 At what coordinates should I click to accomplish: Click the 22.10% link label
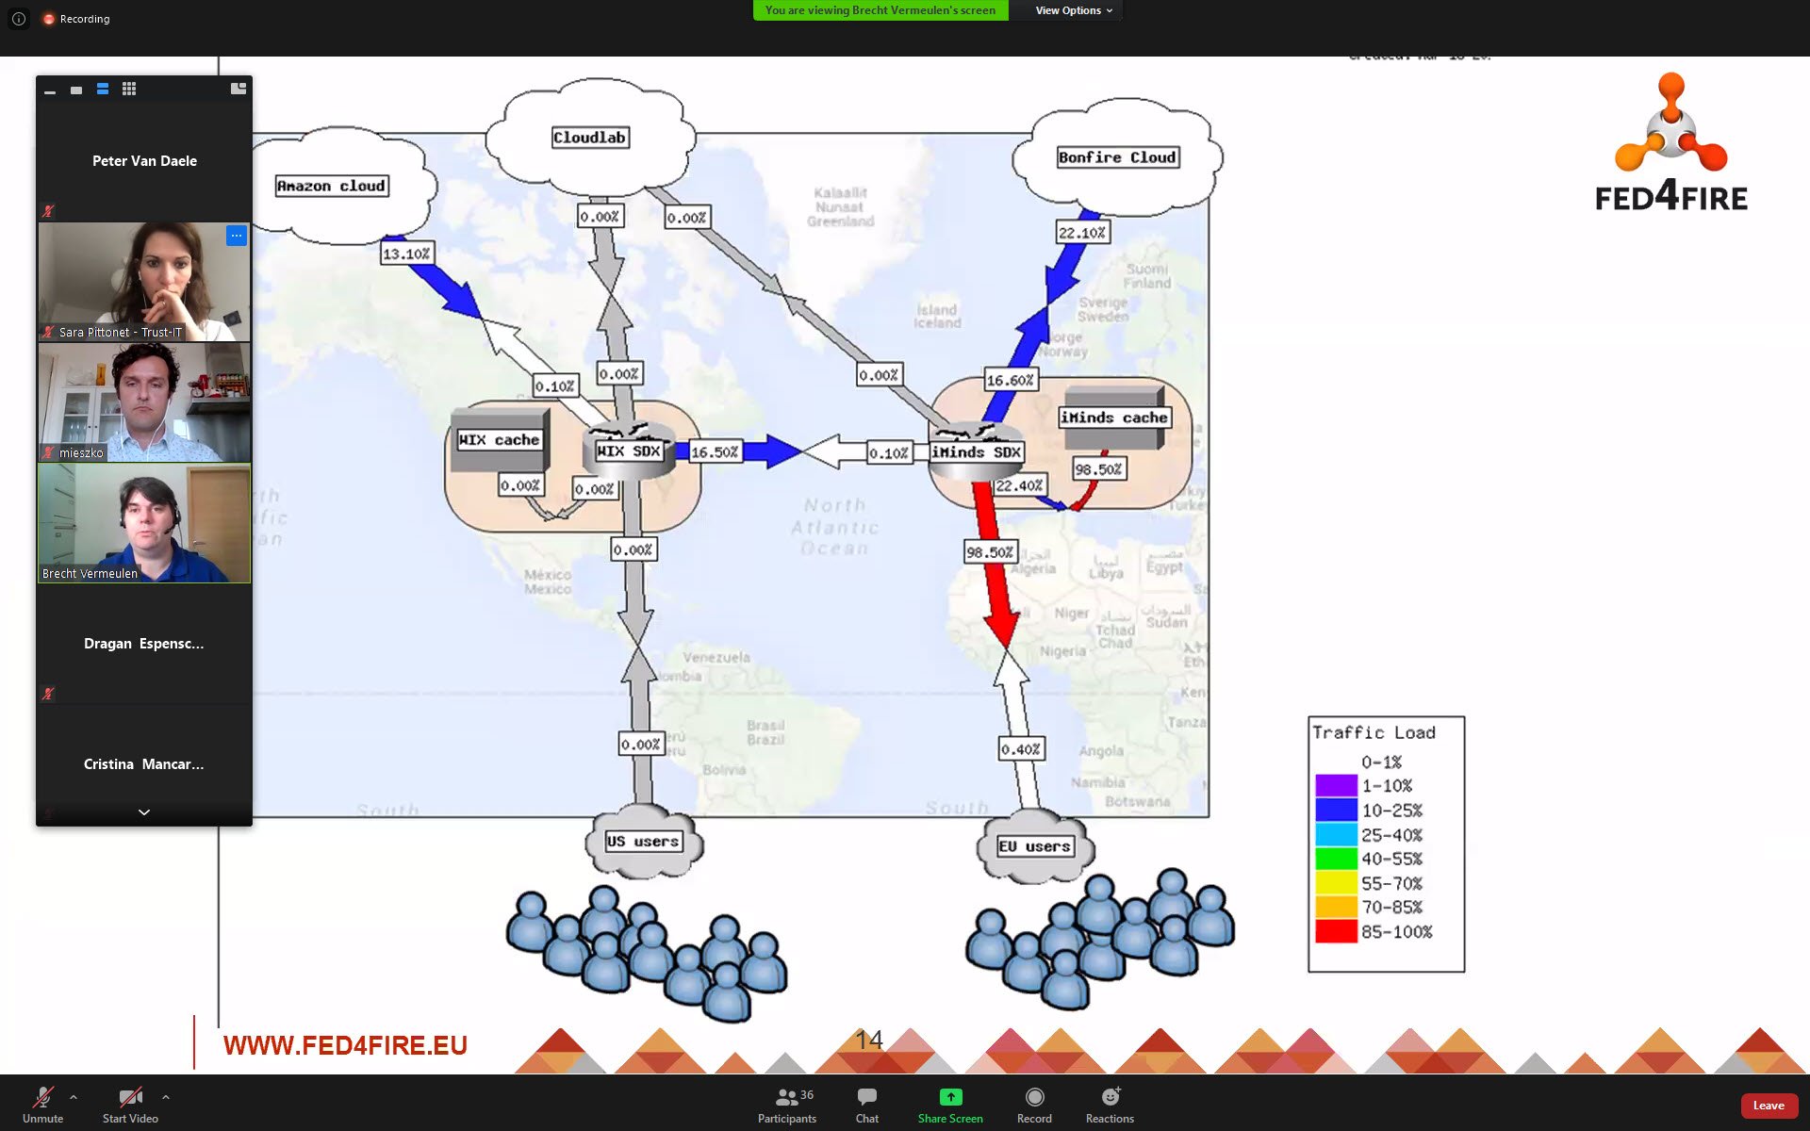tap(1082, 232)
